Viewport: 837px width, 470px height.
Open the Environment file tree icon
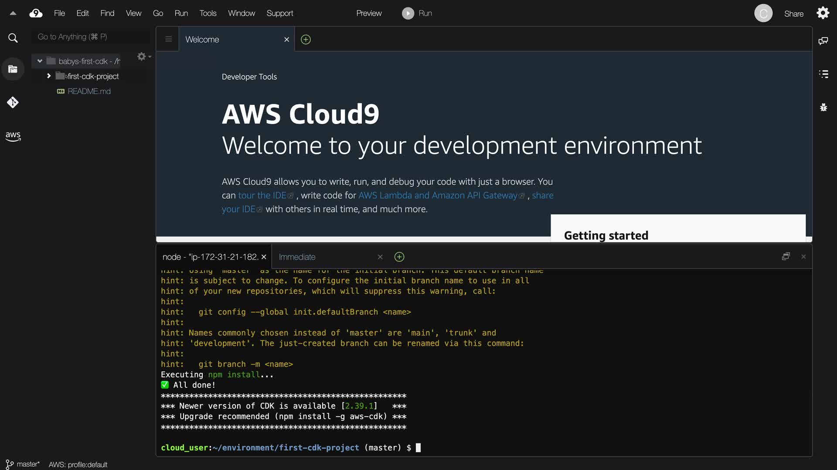[13, 69]
